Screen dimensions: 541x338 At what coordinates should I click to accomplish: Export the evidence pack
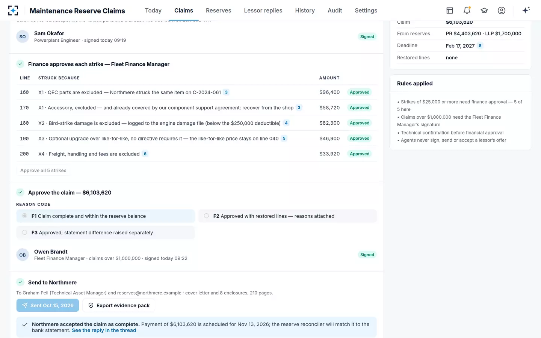[x=119, y=305]
